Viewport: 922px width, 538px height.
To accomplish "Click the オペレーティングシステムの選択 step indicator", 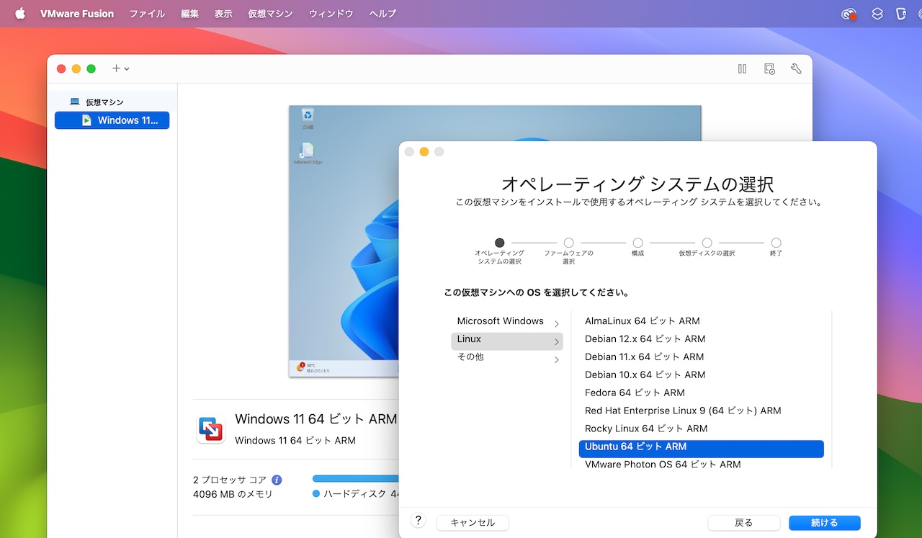I will pyautogui.click(x=500, y=243).
